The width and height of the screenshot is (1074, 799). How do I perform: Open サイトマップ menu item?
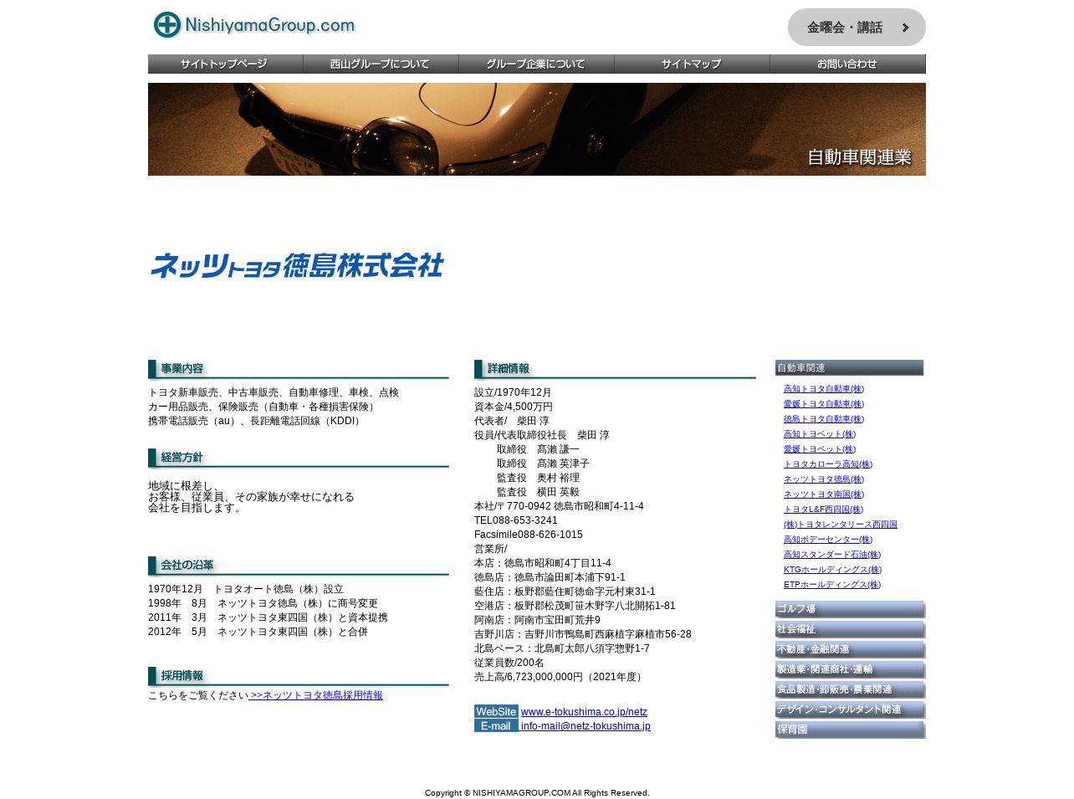pos(692,64)
